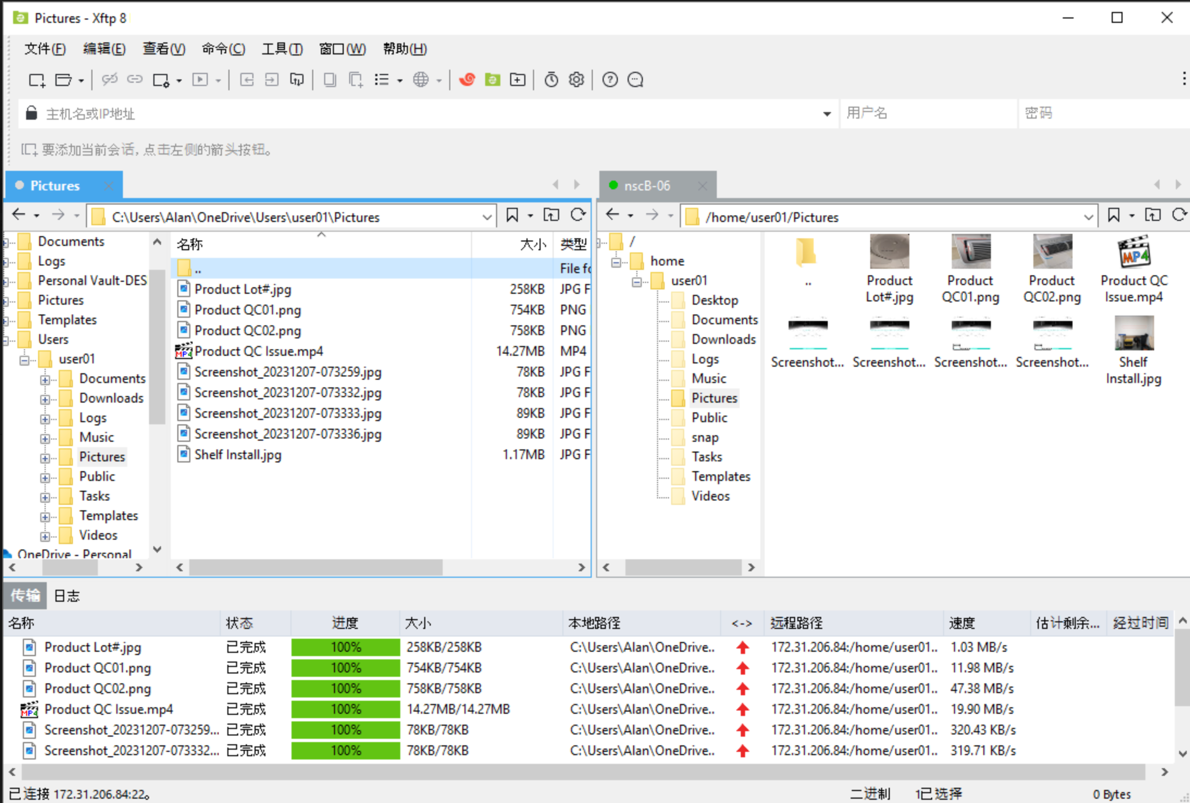Click the green Xftp new window icon
This screenshot has height=803, width=1190.
(x=493, y=80)
